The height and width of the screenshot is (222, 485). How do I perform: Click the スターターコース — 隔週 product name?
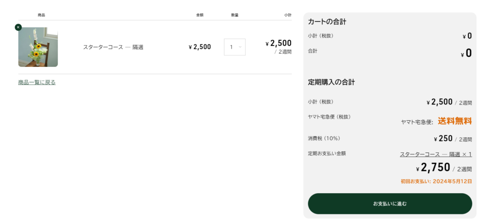pos(113,47)
